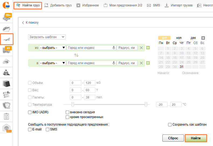Screen dimensions: 213x146
Task: Clear the destination row with X icon
Action: (141, 63)
